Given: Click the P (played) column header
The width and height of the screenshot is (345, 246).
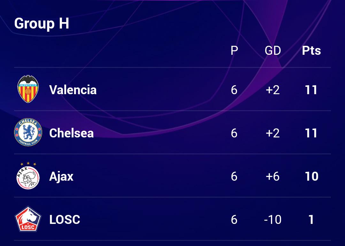Looking at the screenshot, I should (234, 51).
